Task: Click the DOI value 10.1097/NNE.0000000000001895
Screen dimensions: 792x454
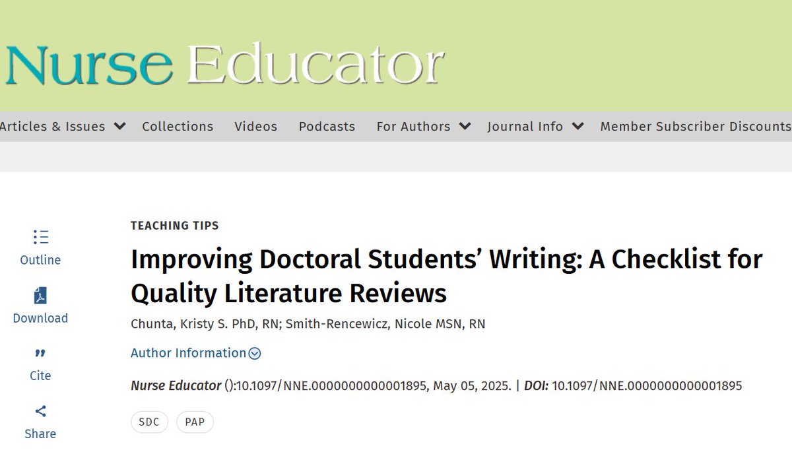Action: tap(647, 385)
